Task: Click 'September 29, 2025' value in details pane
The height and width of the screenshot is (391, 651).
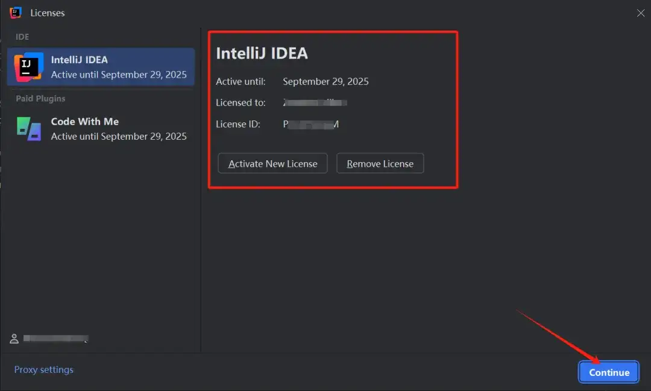Action: coord(325,81)
